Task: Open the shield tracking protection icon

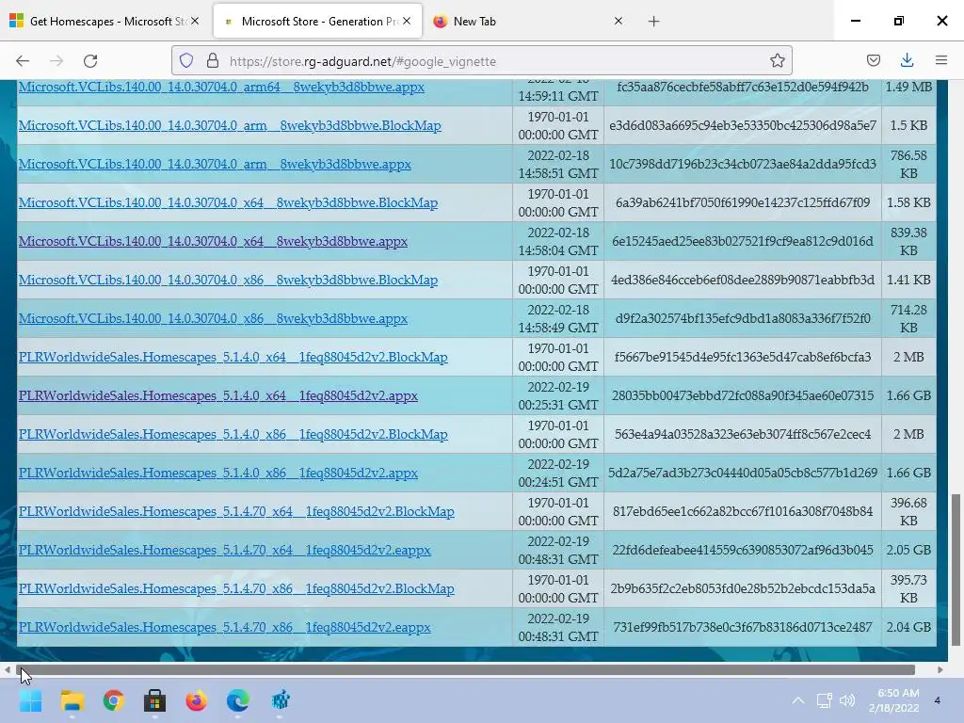Action: [x=186, y=60]
